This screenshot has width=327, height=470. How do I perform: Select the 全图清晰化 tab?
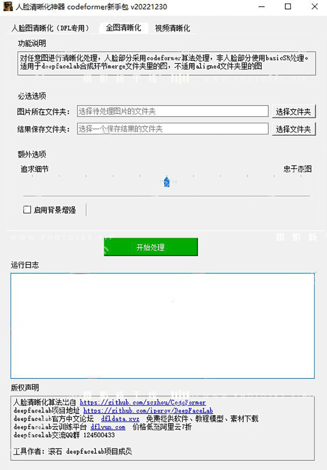click(x=123, y=28)
